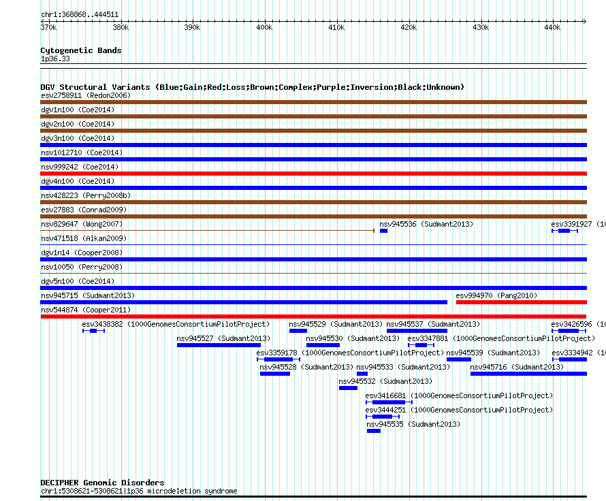Click the 380k ruler tick
The height and width of the screenshot is (501, 606).
point(121,27)
